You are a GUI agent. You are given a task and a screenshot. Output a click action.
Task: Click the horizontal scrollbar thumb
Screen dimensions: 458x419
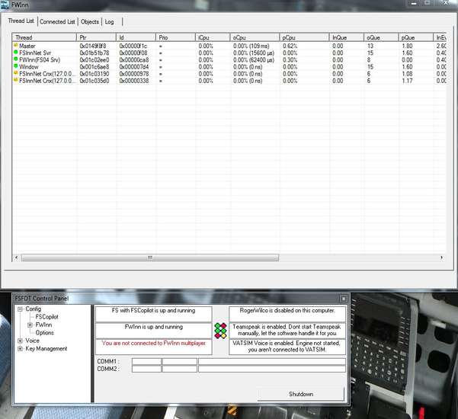[150, 257]
